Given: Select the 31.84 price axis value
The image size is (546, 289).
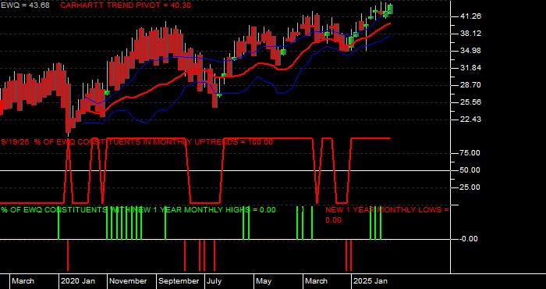Looking at the screenshot, I should coord(470,68).
